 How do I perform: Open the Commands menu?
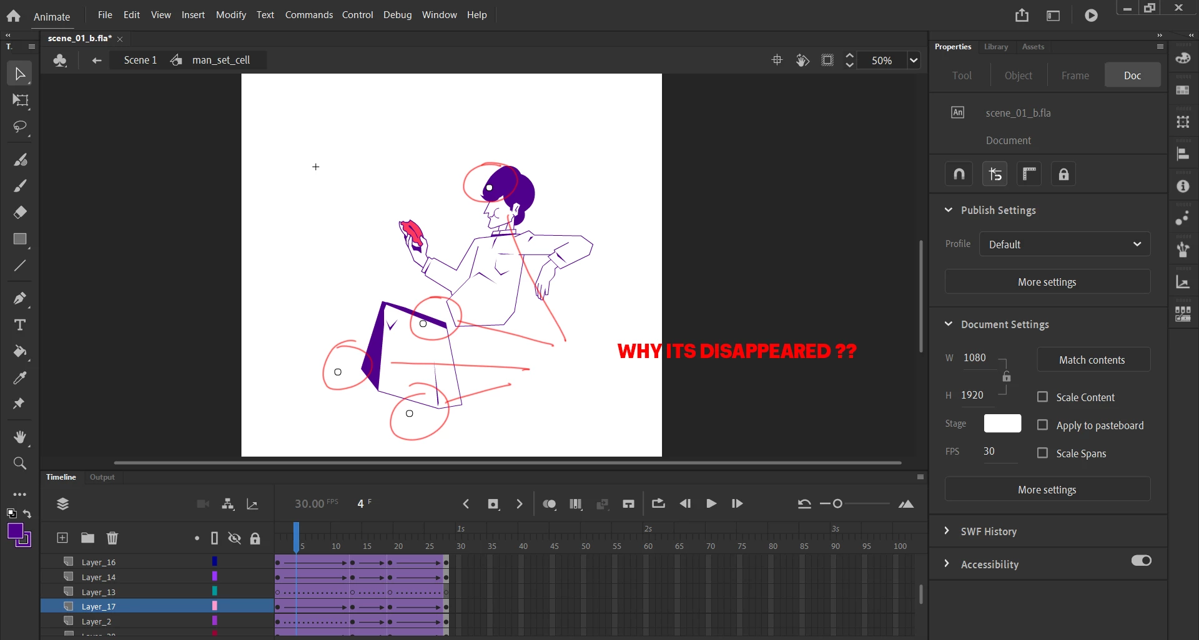[x=309, y=14]
